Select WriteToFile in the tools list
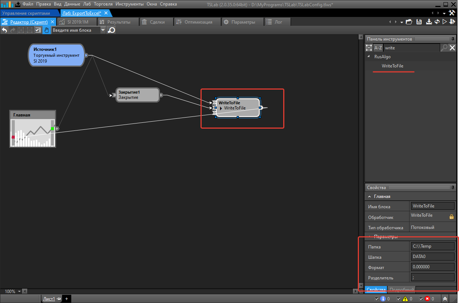Image resolution: width=459 pixels, height=303 pixels. point(392,66)
